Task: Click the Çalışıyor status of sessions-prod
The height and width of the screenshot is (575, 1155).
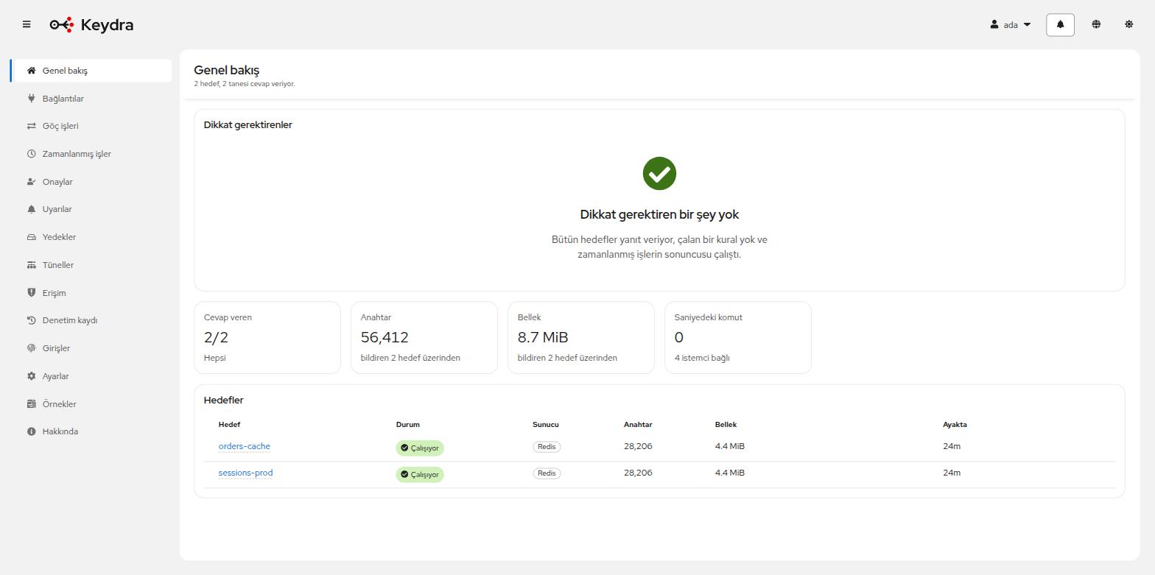Action: (x=420, y=474)
